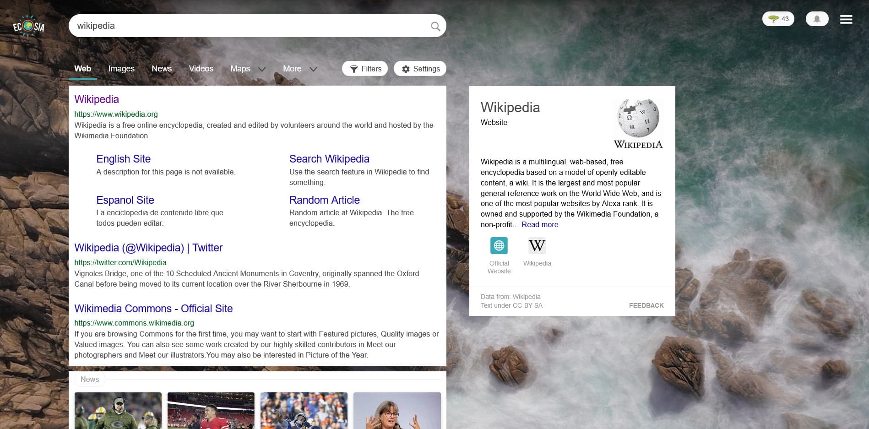This screenshot has width=869, height=429.
Task: Open the hamburger menu
Action: pyautogui.click(x=846, y=19)
